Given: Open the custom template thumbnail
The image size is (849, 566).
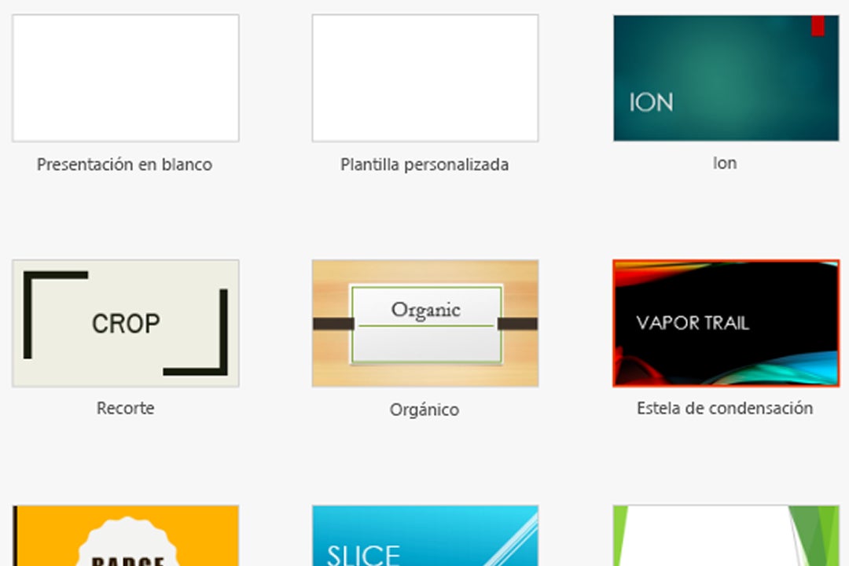Looking at the screenshot, I should click(425, 78).
